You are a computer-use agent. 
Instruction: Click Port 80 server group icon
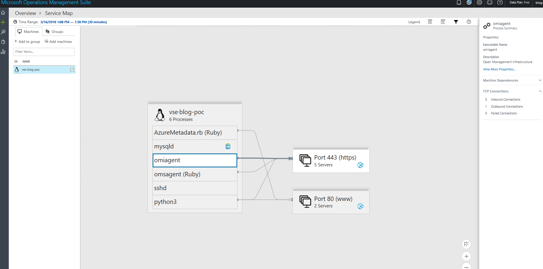coord(305,202)
